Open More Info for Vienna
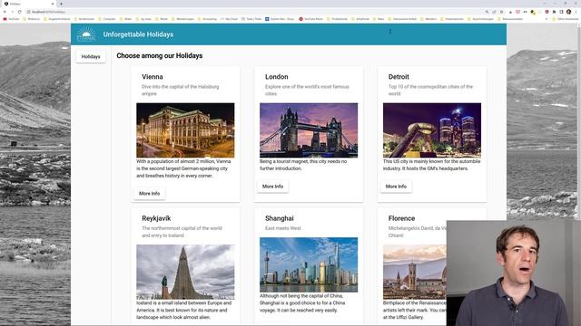Screen dimensions: 581x326 coord(149,193)
